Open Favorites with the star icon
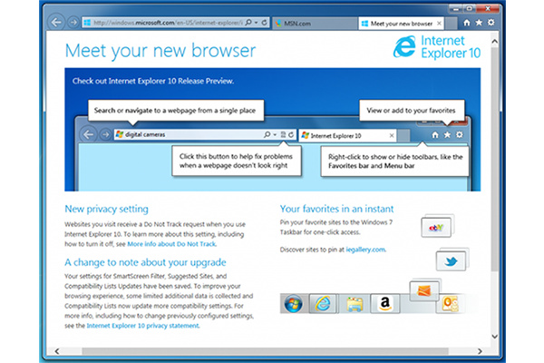Image resolution: width=544 pixels, height=363 pixels. pyautogui.click(x=479, y=23)
